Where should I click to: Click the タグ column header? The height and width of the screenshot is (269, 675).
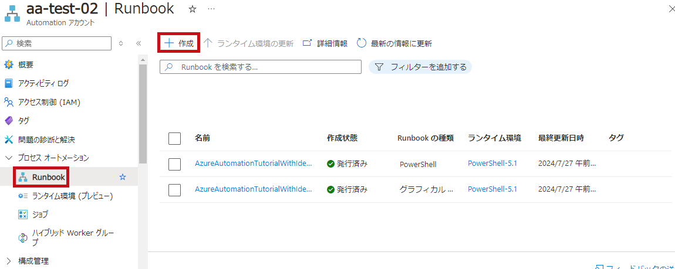tap(616, 138)
